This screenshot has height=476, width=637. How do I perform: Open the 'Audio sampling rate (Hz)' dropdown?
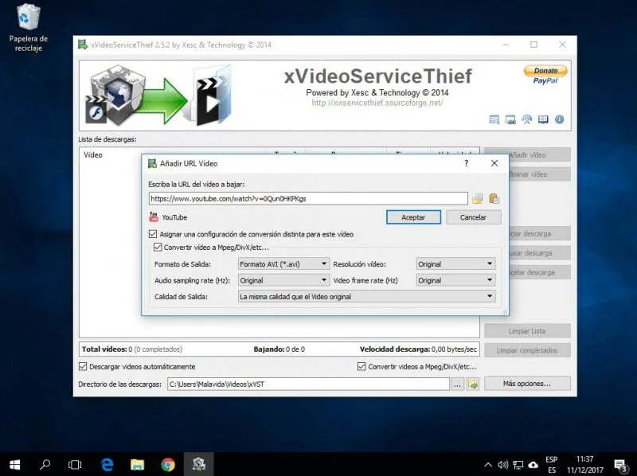283,280
